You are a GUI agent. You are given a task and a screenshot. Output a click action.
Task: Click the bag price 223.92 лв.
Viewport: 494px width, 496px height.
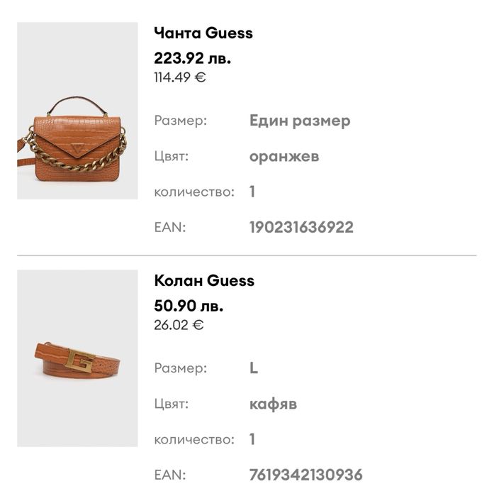pyautogui.click(x=192, y=58)
